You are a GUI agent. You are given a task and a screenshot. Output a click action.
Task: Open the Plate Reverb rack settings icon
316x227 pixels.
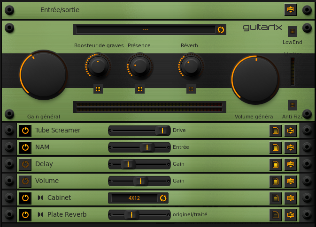tap(290, 215)
